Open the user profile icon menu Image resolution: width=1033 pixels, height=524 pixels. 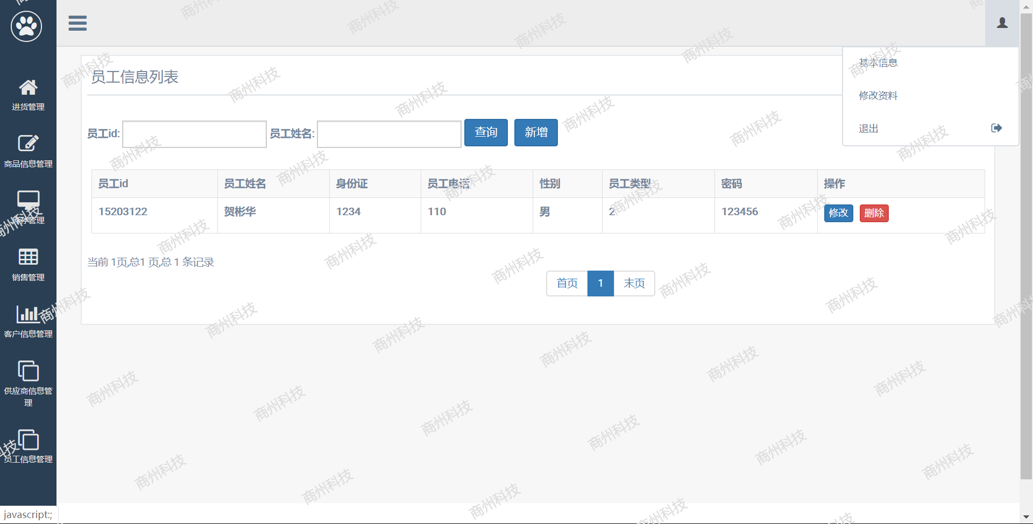(1002, 23)
